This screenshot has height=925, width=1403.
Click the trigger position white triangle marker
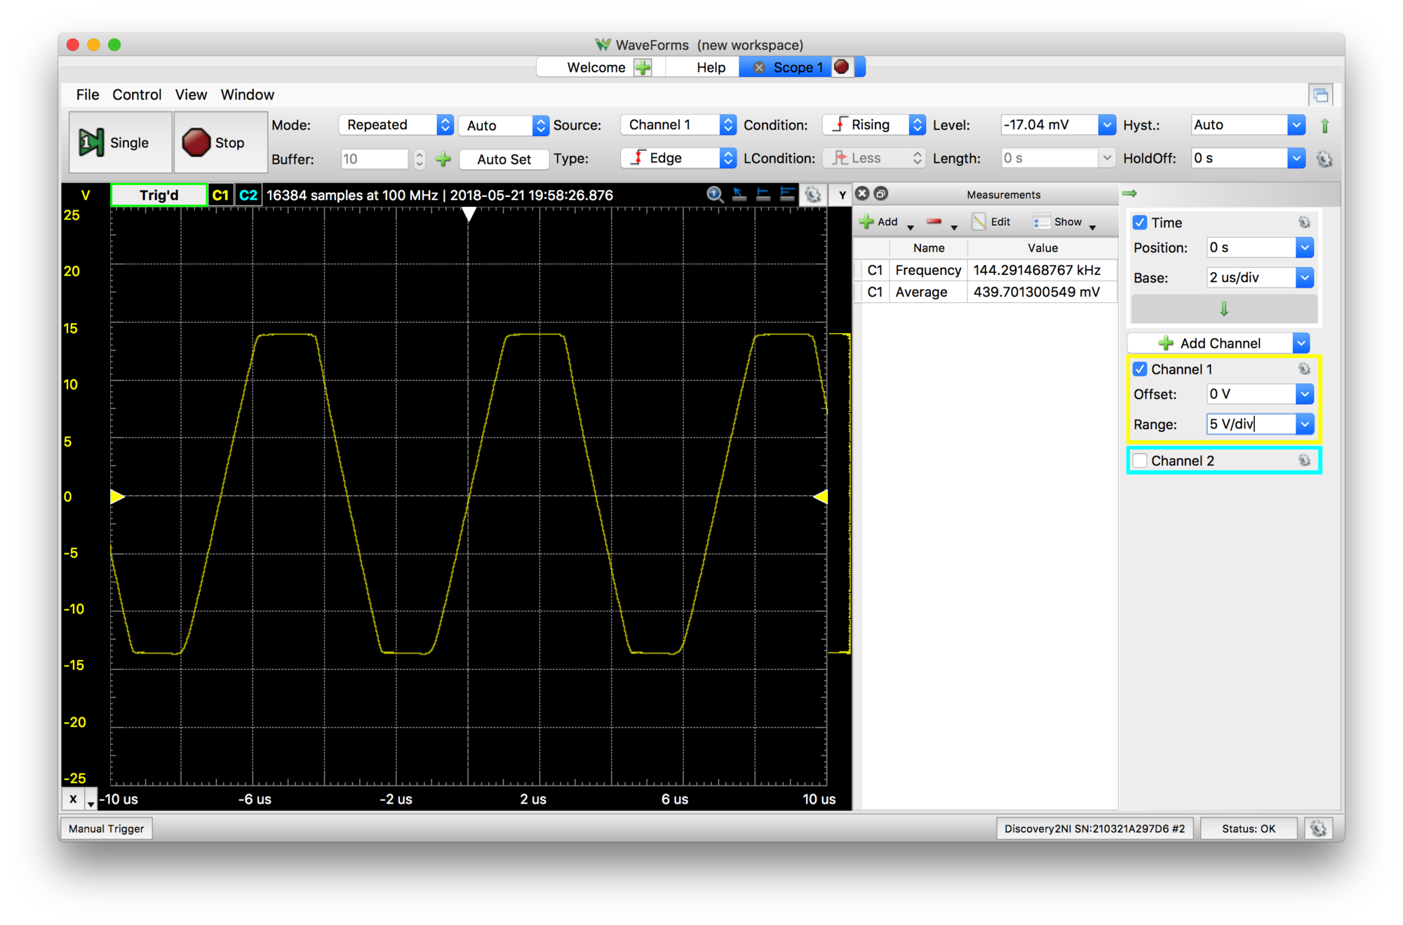tap(469, 215)
